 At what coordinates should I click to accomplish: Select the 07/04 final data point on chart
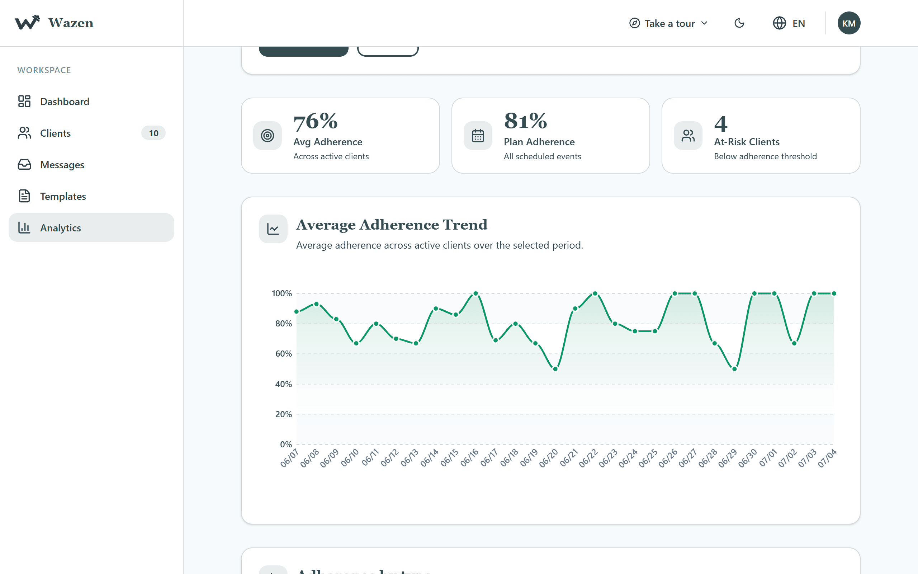pos(834,293)
